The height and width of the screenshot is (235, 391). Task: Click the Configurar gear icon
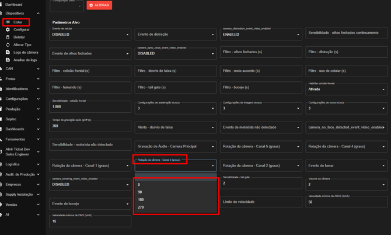point(8,29)
